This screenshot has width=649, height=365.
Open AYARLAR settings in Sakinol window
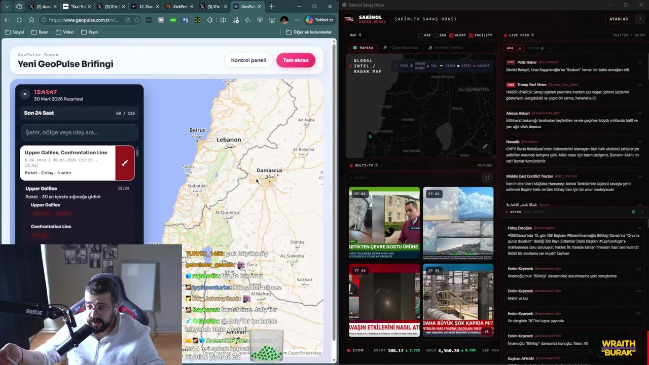coord(619,19)
